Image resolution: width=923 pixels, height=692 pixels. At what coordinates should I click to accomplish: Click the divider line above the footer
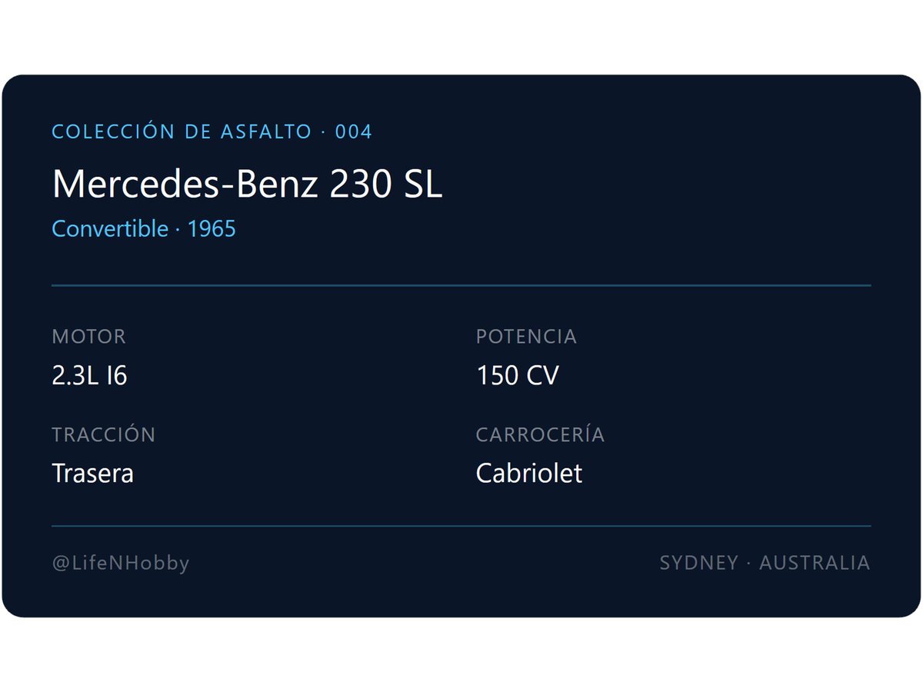pos(461,526)
